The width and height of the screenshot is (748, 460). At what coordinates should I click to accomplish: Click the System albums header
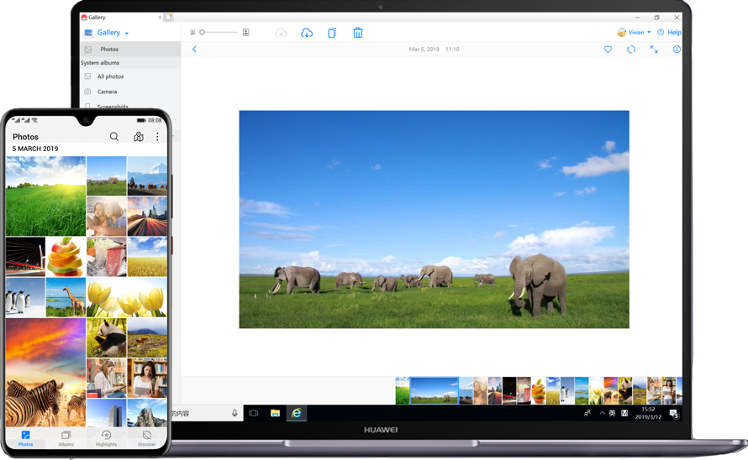tap(100, 62)
